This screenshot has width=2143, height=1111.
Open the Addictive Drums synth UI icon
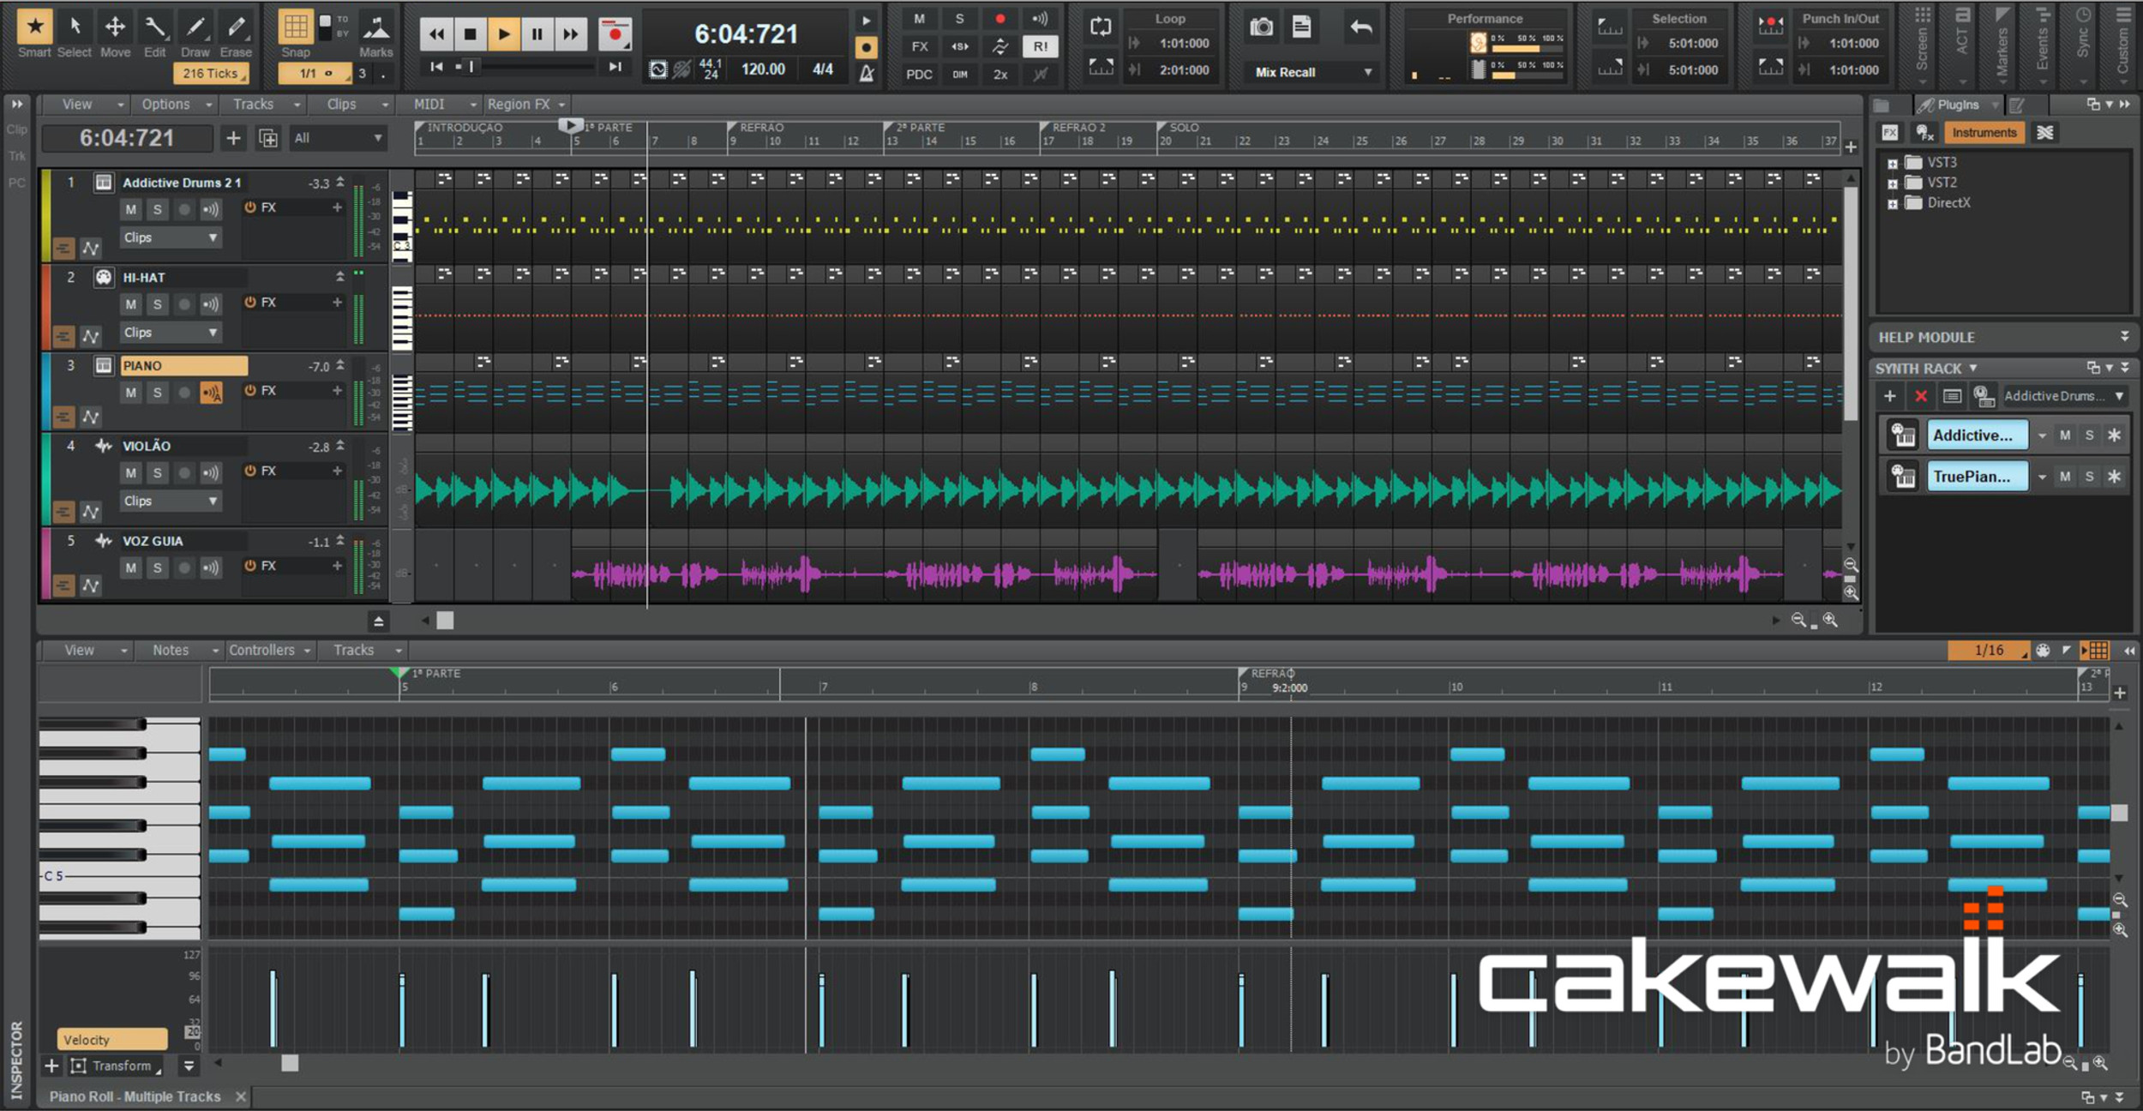pyautogui.click(x=1903, y=435)
